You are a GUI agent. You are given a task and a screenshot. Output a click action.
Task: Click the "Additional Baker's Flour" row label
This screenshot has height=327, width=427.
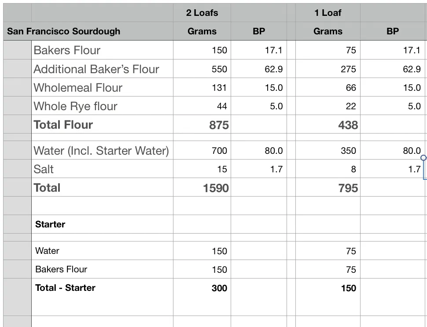coord(96,69)
